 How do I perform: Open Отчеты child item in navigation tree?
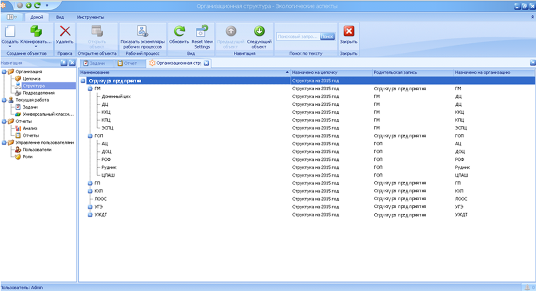(x=30, y=135)
